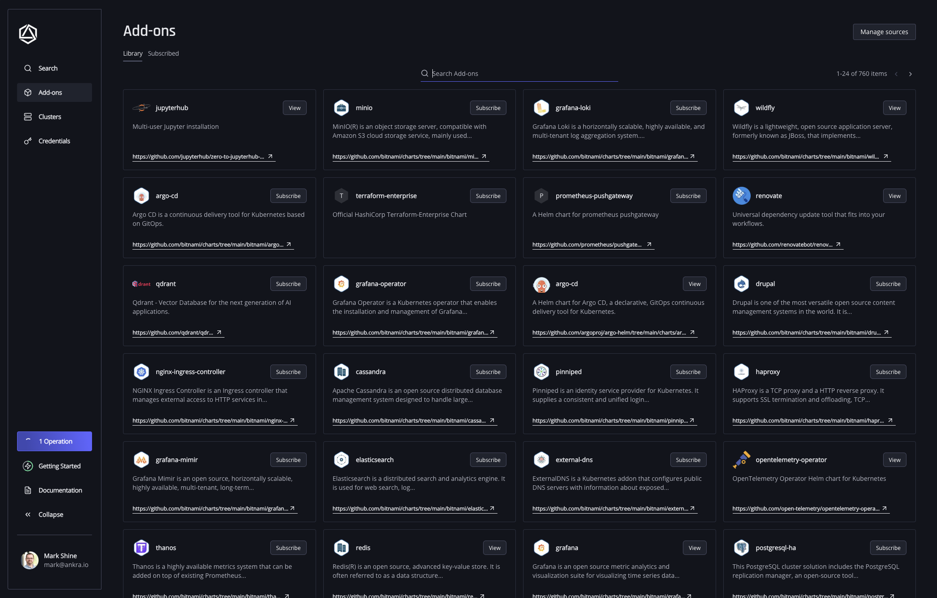Subscribe to the thanos add-on
The height and width of the screenshot is (598, 937).
[x=288, y=548]
